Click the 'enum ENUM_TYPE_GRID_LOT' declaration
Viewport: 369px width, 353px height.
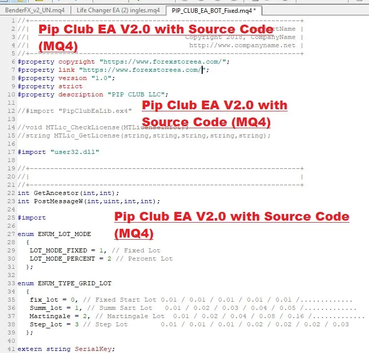[x=64, y=283]
